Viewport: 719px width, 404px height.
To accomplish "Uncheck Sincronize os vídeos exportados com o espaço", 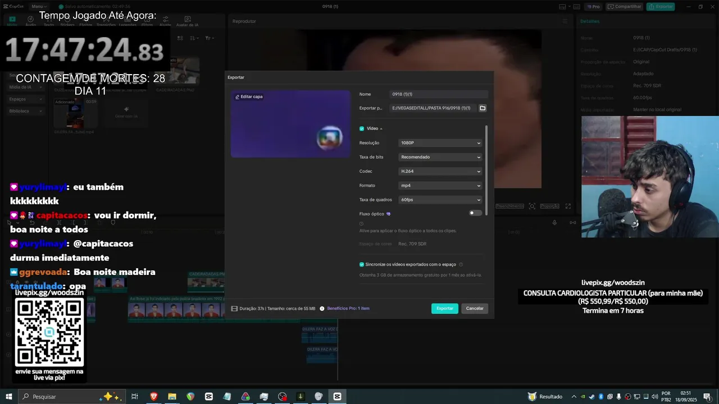I will click(362, 264).
